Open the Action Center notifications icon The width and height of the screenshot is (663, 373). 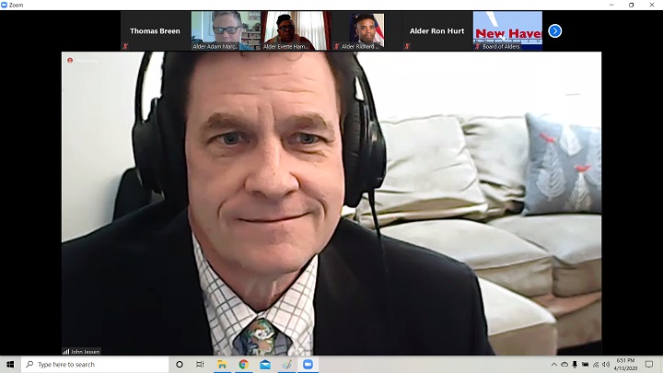(x=649, y=364)
